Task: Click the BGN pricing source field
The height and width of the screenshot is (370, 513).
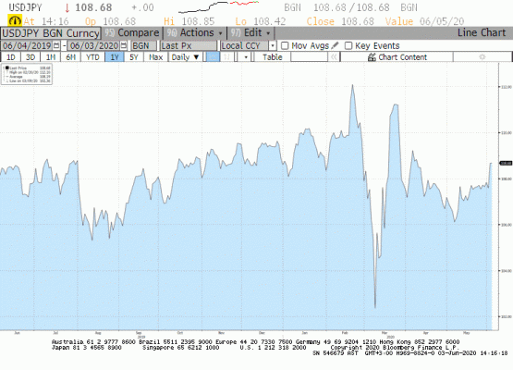Action: [143, 45]
